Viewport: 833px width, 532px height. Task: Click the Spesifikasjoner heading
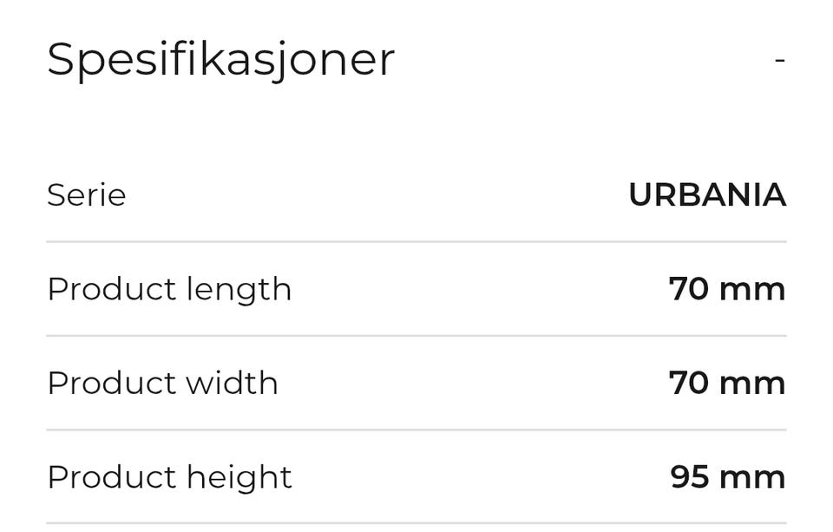pos(221,61)
